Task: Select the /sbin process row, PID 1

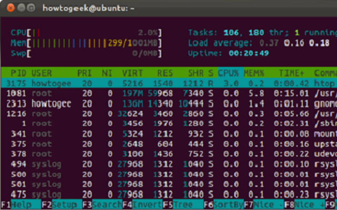Action: (169, 124)
